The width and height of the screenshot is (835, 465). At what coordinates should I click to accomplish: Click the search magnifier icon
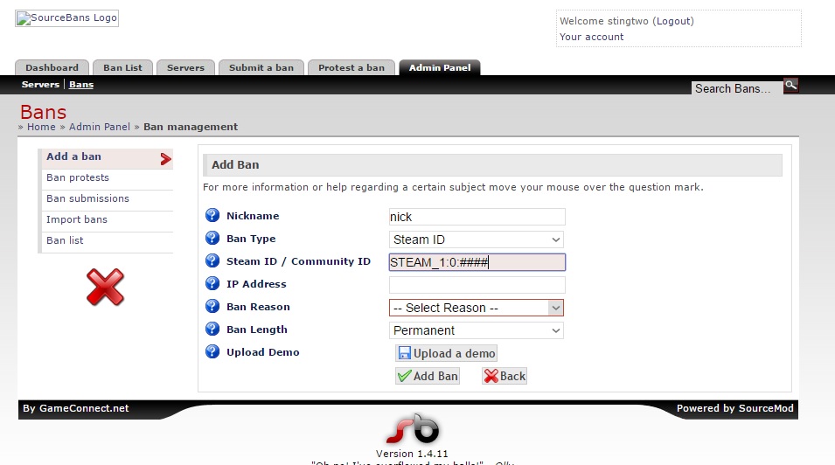(x=790, y=86)
